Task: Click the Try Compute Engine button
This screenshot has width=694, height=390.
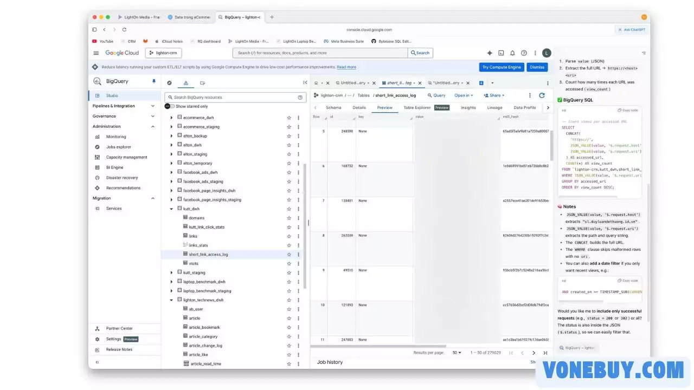Action: point(502,67)
